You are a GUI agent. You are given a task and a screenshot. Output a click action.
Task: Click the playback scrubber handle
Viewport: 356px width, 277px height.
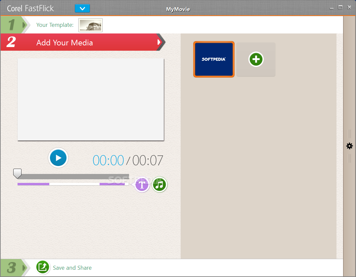(x=17, y=174)
